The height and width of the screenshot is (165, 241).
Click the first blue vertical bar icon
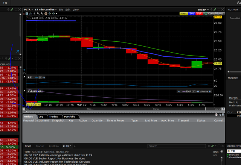point(50,14)
